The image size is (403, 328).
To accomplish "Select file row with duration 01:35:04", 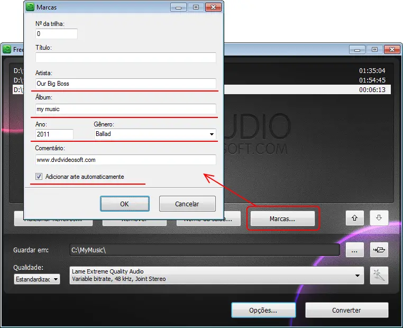I will point(307,70).
